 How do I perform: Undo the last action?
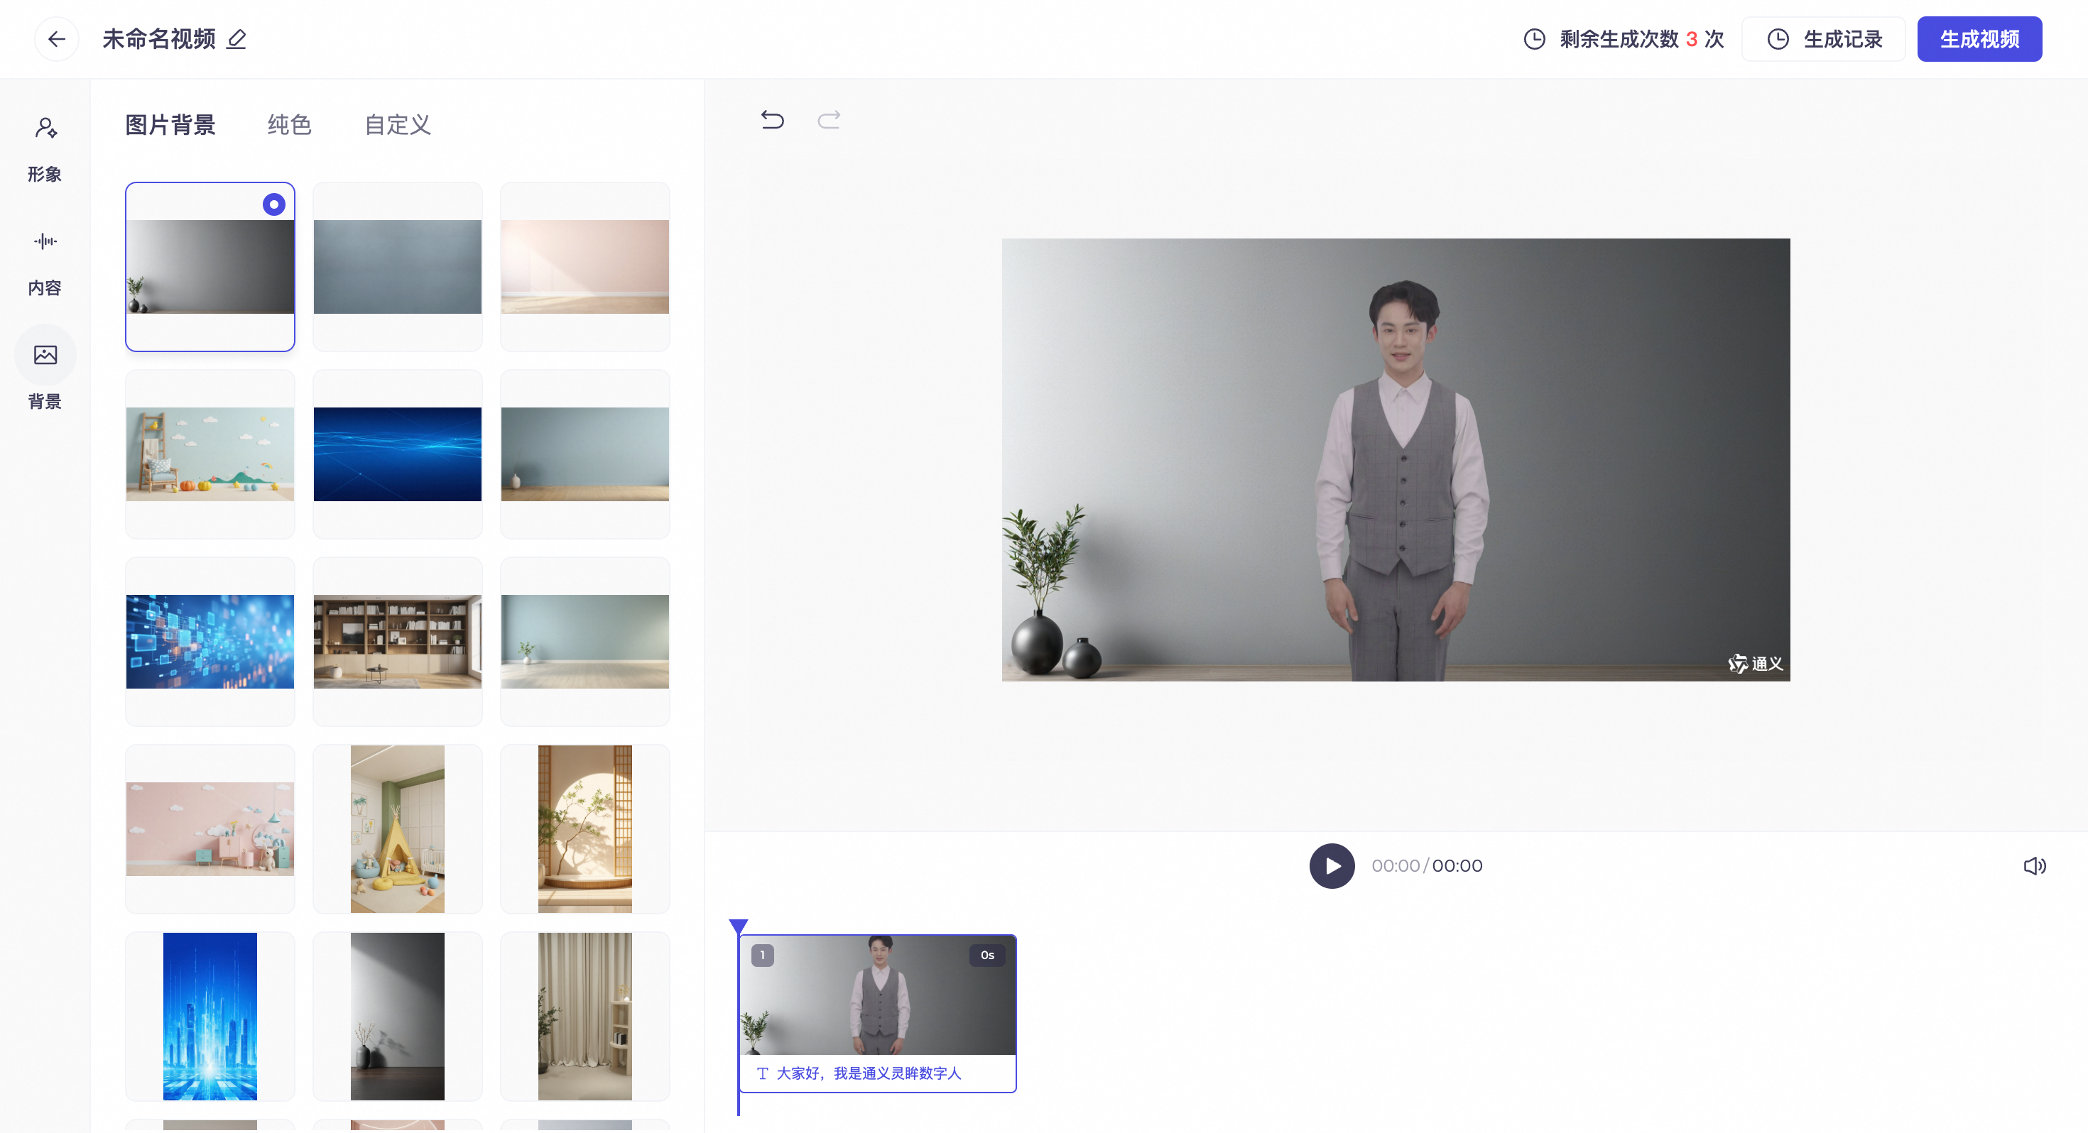[773, 120]
